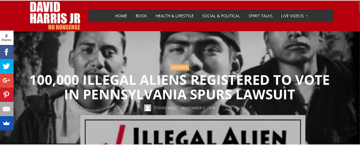Share article on Facebook

tap(7, 52)
